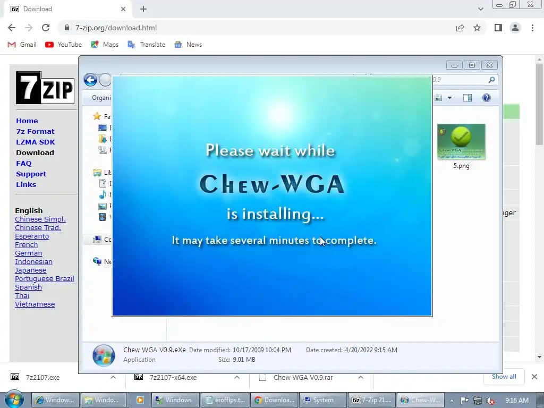Click the share page icon

pos(460,28)
